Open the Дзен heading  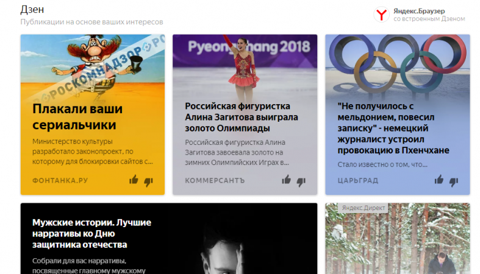(32, 9)
